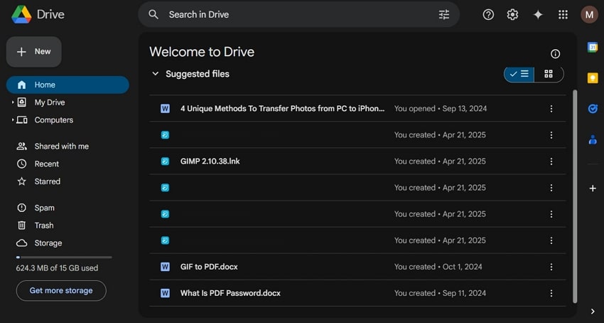Collapse the Suggested files section

156,74
